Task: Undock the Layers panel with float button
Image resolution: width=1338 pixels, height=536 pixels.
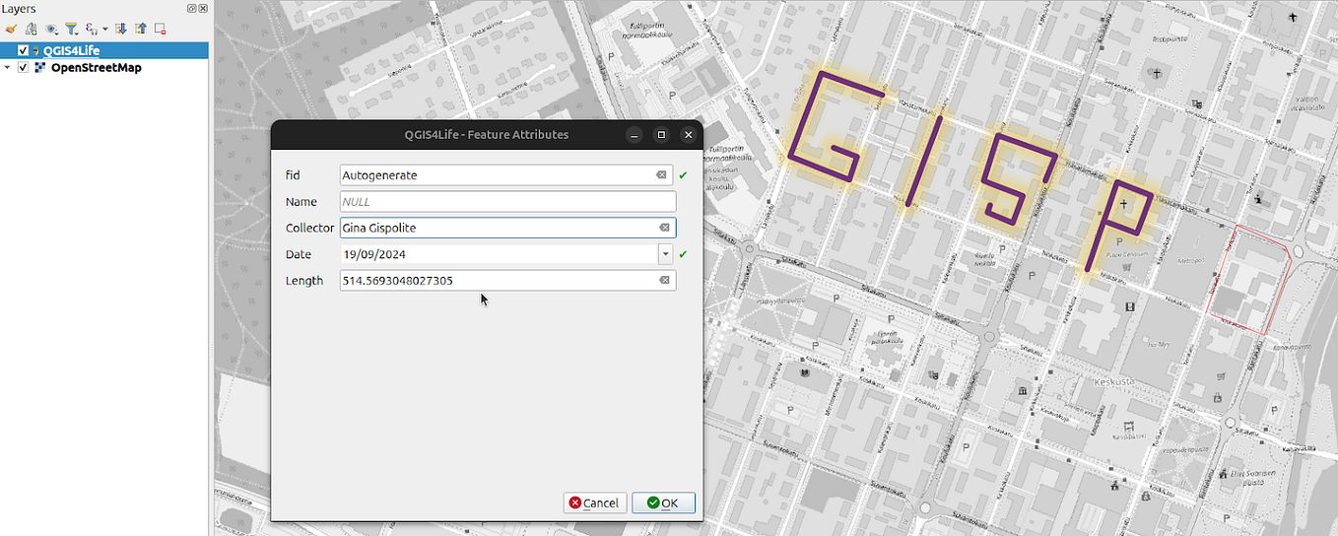Action: click(191, 8)
